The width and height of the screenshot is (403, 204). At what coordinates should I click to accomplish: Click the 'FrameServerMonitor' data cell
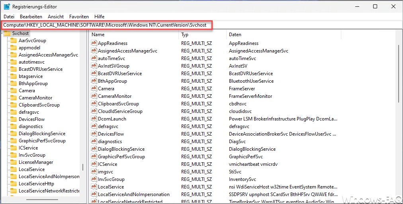[250, 96]
